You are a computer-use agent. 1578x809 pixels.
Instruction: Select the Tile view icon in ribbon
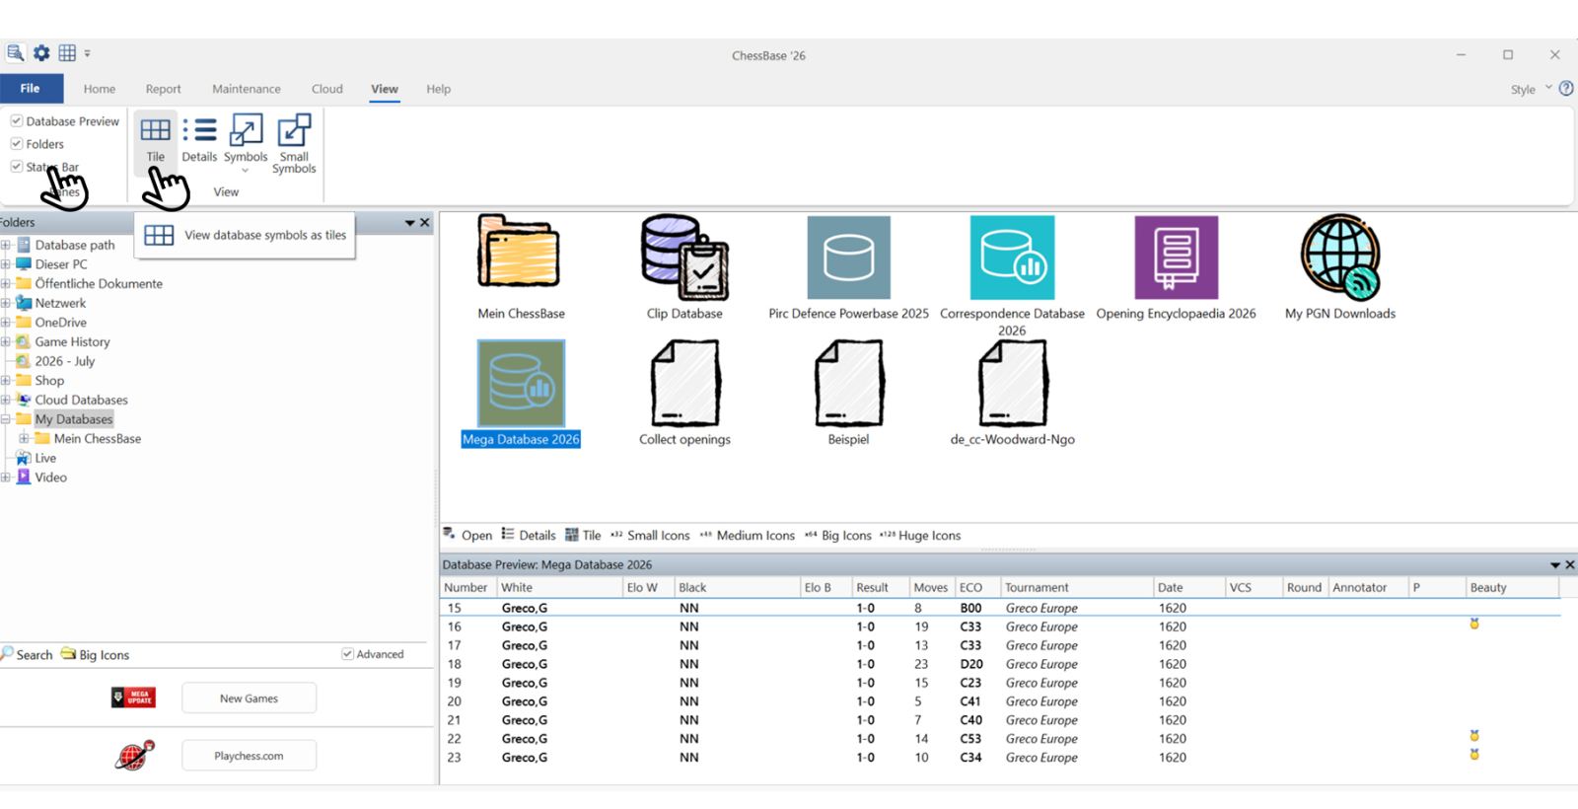(155, 129)
